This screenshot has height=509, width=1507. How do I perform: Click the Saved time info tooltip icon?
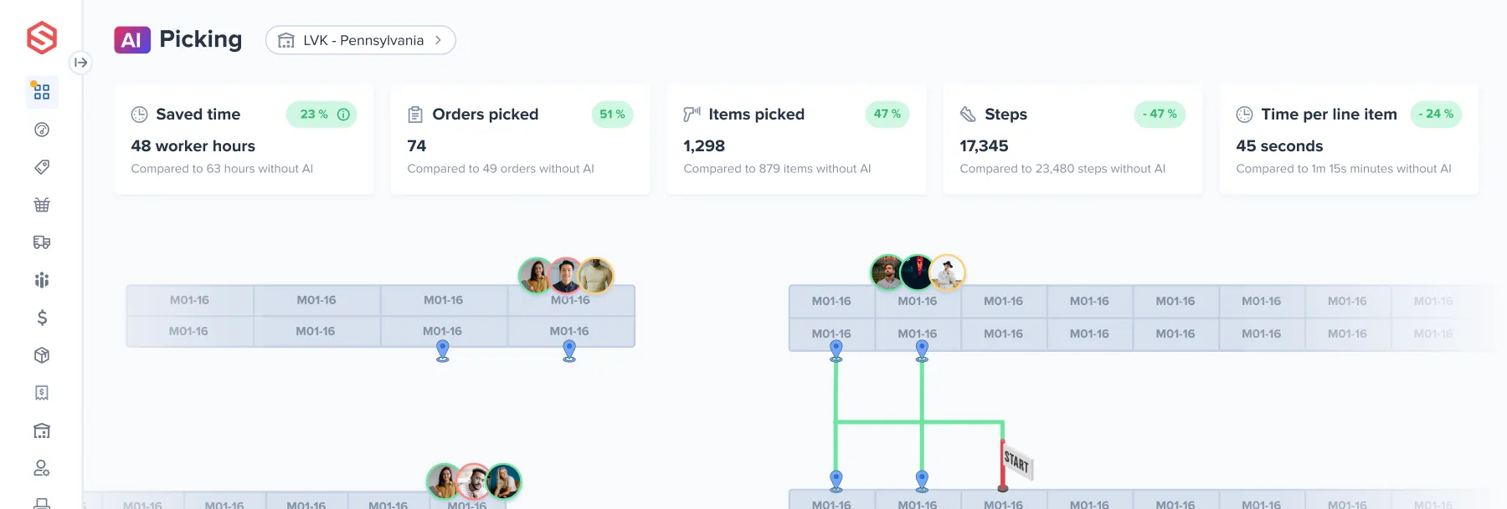(343, 114)
